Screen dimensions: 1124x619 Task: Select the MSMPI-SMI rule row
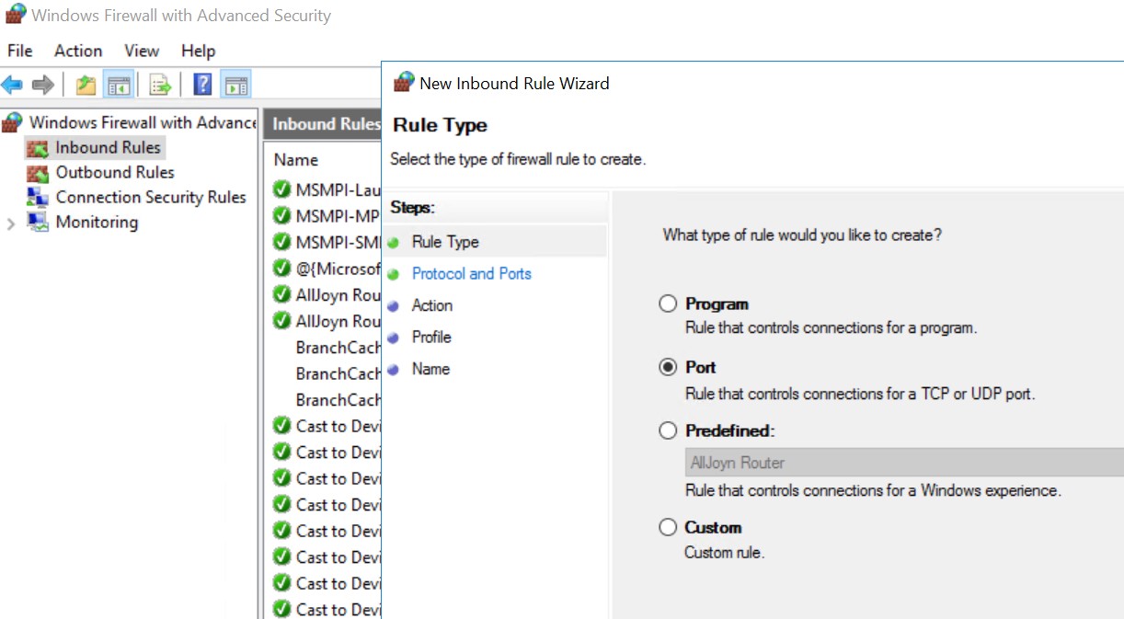327,243
